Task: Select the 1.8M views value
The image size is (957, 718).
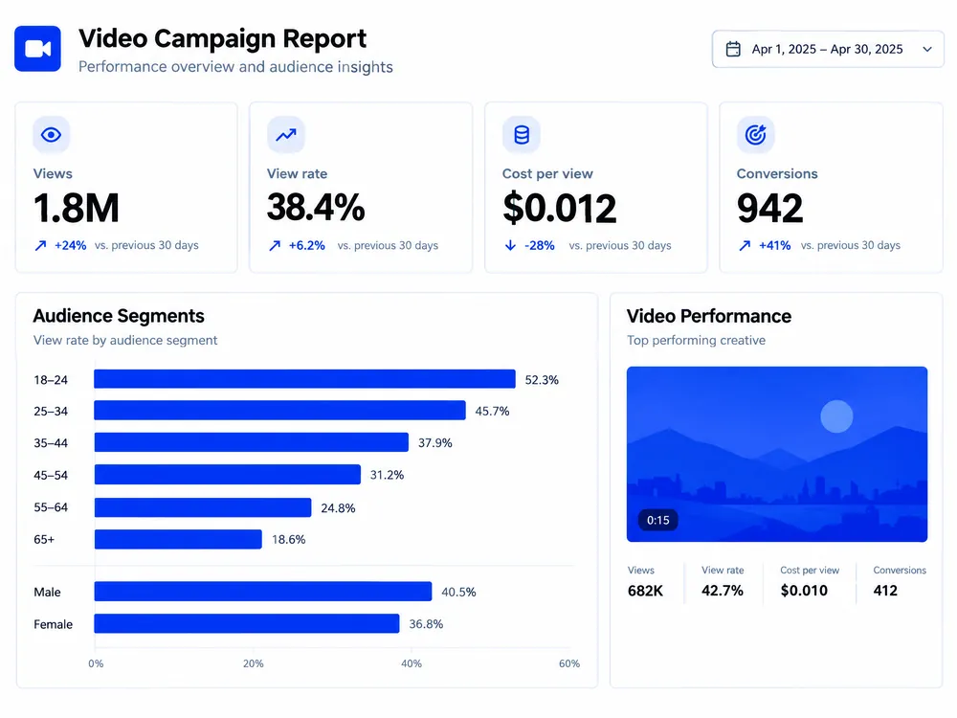Action: click(77, 208)
